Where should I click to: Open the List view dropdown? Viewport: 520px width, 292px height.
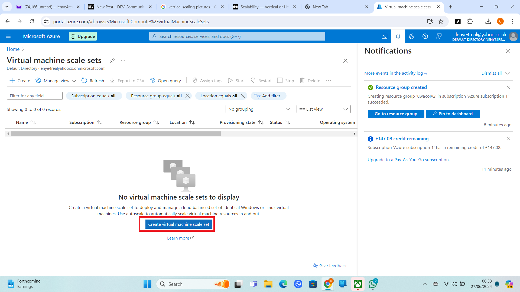click(x=323, y=109)
